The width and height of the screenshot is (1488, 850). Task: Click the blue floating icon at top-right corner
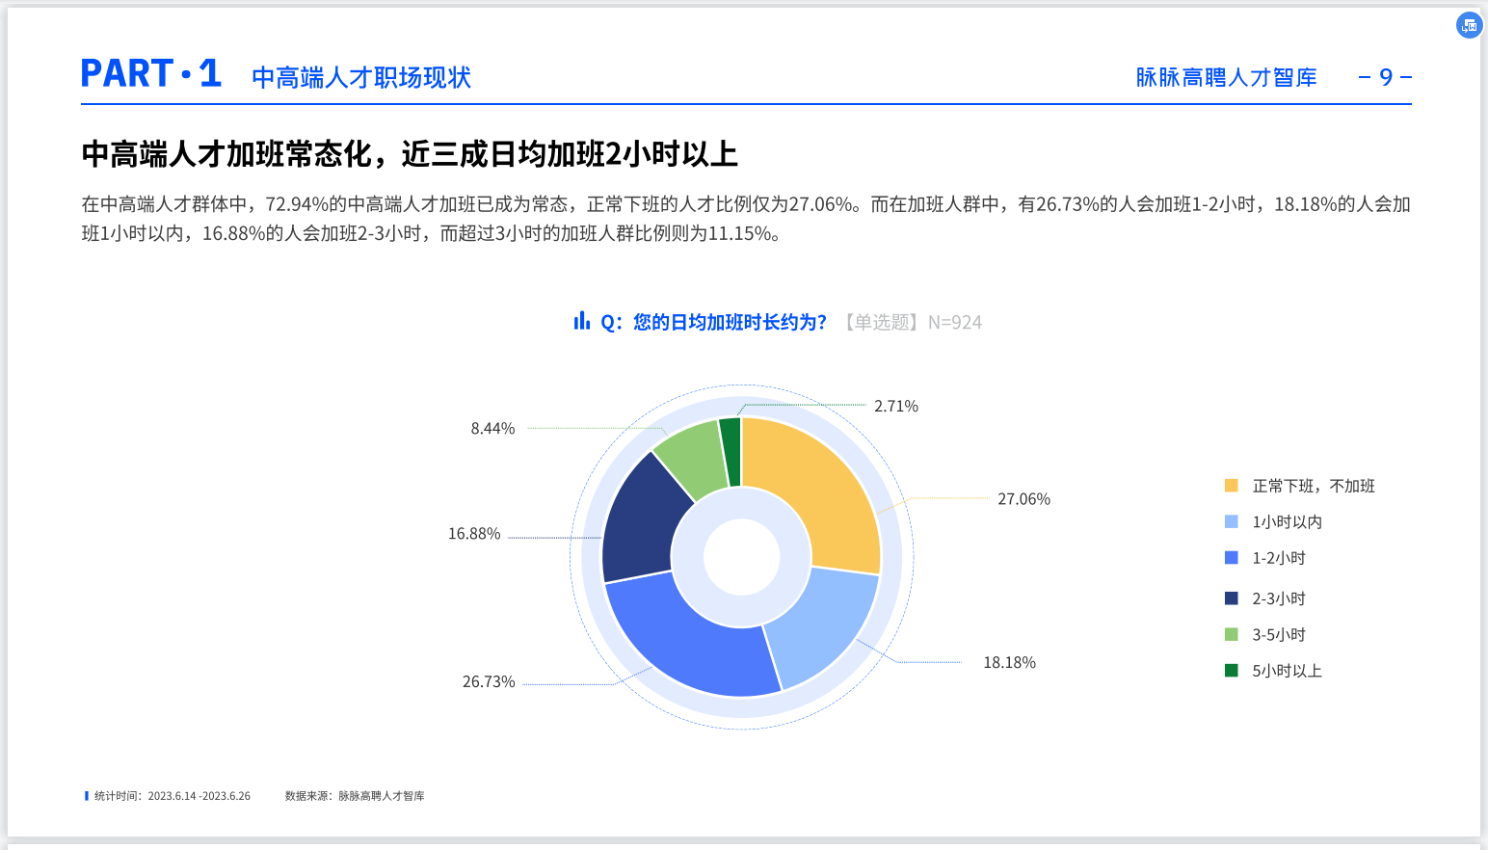coord(1469,26)
